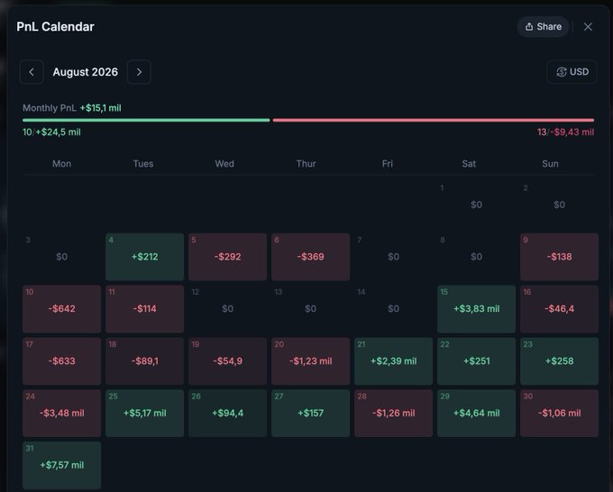Open day 6 with -$369
The image size is (613, 492).
point(310,257)
